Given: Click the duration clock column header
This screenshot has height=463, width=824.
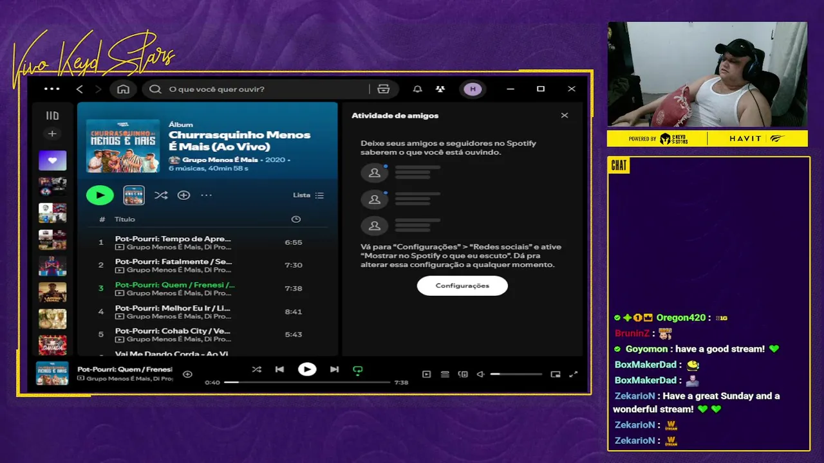Looking at the screenshot, I should click(295, 219).
